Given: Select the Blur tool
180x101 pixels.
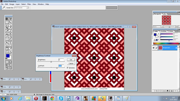Looking at the screenshot, I should pyautogui.click(x=7, y=39).
